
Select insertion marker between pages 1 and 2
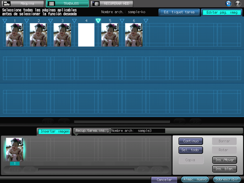pyautogui.click(x=27, y=21)
